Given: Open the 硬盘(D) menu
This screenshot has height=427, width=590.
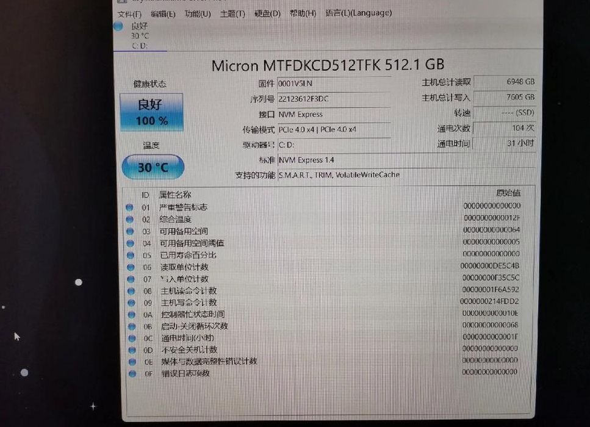Looking at the screenshot, I should tap(267, 13).
